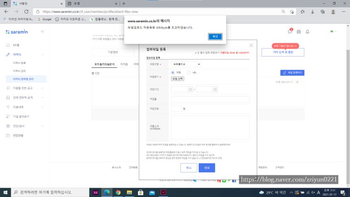Viewport: 350px width, 197px height.
Task: Select the 포트폴리오&문서 sub-tab
Action: coord(104,64)
